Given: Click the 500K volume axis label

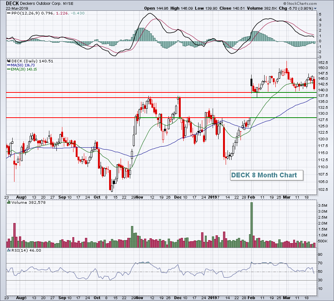Looking at the screenshot, I should click(323, 241).
